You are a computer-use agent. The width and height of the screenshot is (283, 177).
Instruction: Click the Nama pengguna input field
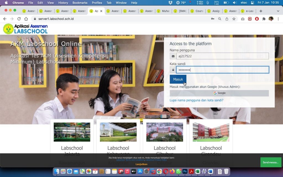point(222,56)
